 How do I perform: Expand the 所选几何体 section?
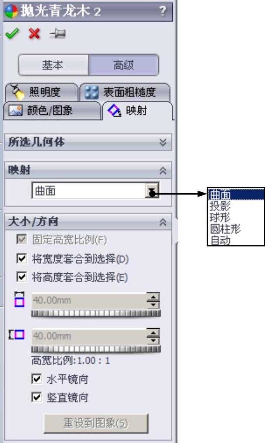coord(163,142)
